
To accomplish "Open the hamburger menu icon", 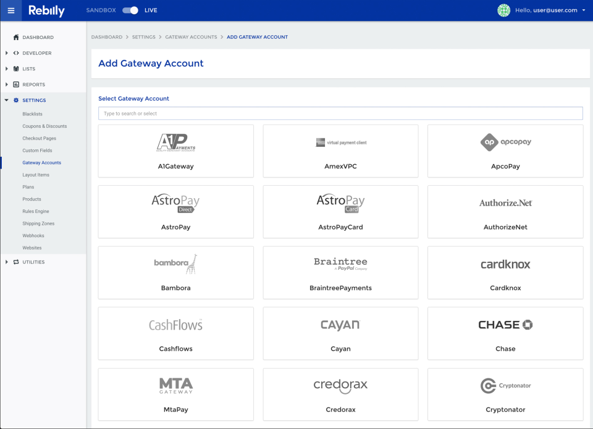I will (11, 10).
